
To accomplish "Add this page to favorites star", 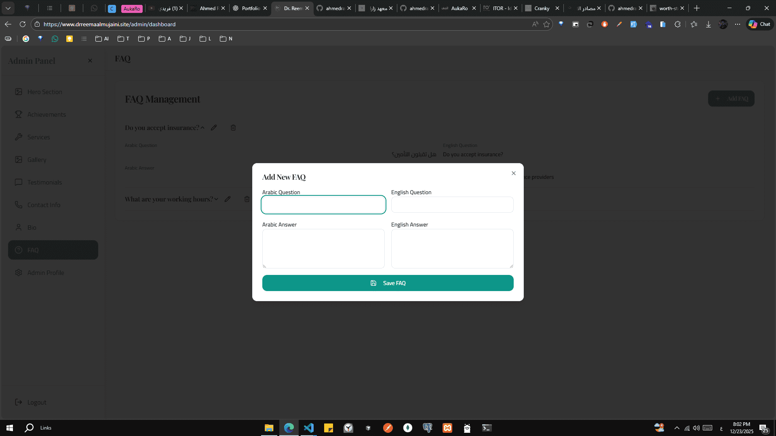I will pos(546,24).
